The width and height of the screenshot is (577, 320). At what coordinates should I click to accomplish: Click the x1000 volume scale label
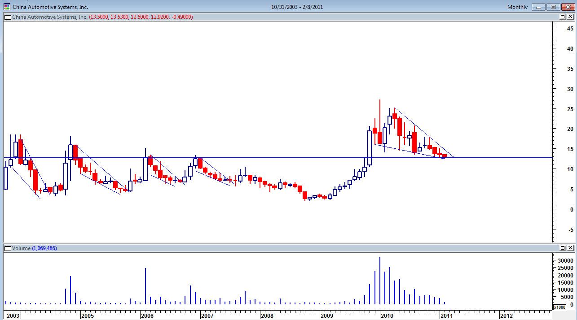tap(559, 307)
